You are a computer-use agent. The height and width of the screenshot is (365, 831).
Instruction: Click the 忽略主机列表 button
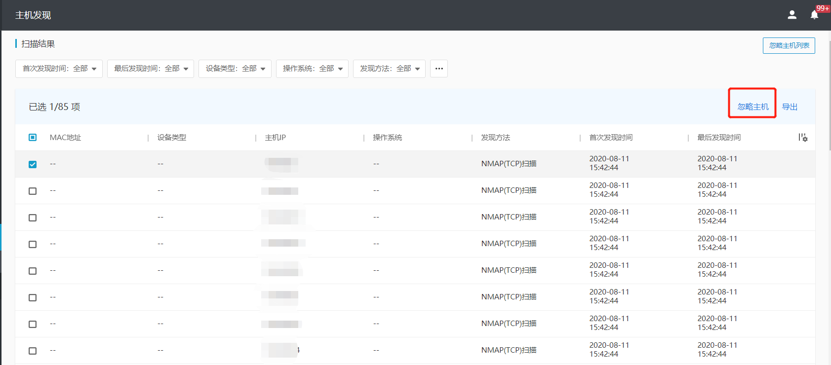point(789,45)
